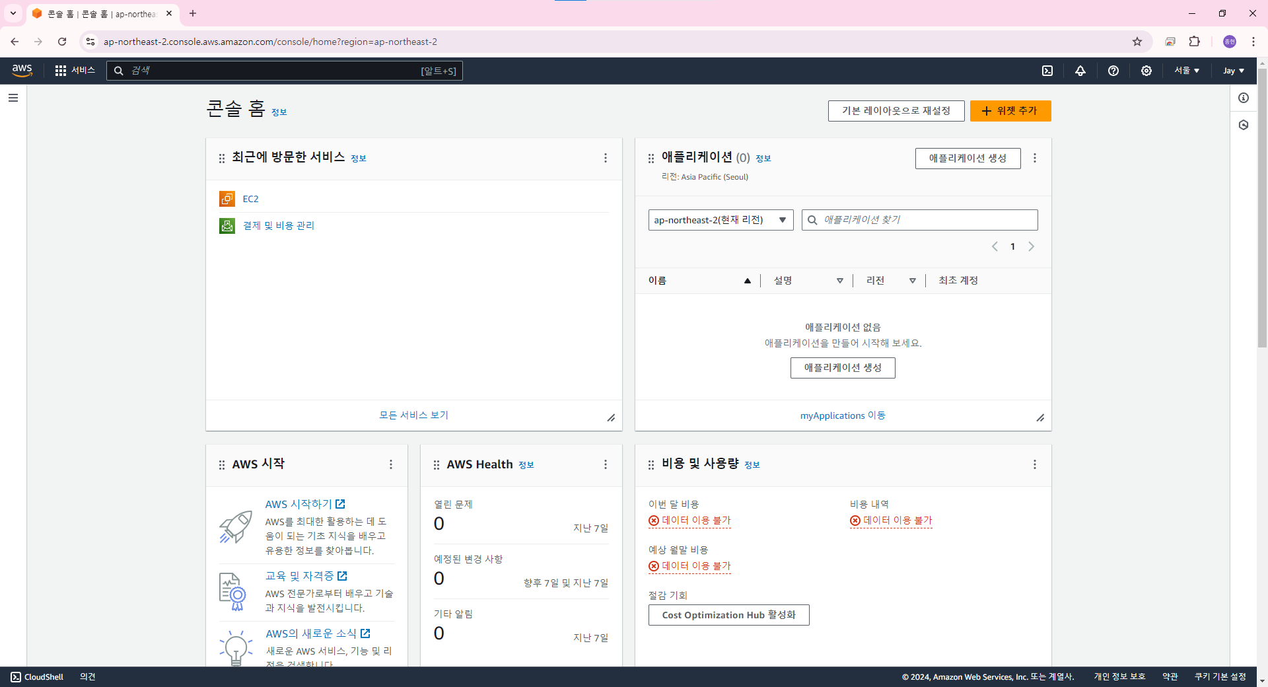Click previous page arrow in applications table
This screenshot has width=1268, height=687.
(x=995, y=246)
